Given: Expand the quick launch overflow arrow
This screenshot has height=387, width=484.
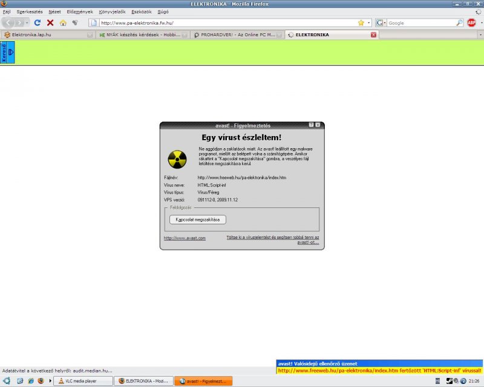Looking at the screenshot, I should coord(50,381).
